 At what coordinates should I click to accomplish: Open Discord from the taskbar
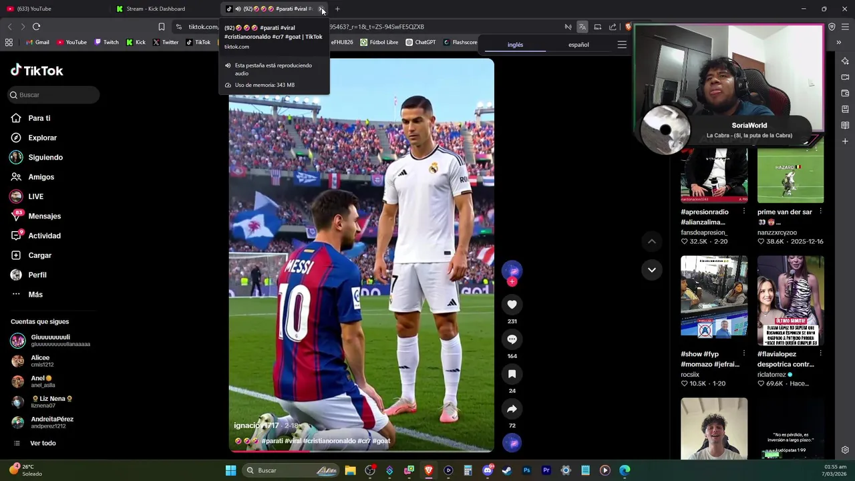488,470
